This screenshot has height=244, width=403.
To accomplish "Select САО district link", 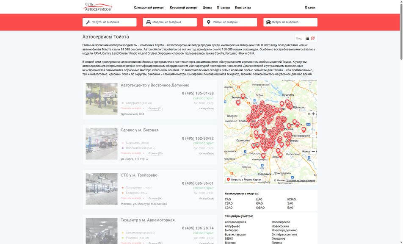I will (228, 200).
